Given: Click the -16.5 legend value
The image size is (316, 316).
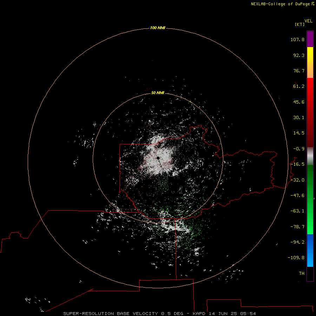Looking at the screenshot, I should coord(297,164).
